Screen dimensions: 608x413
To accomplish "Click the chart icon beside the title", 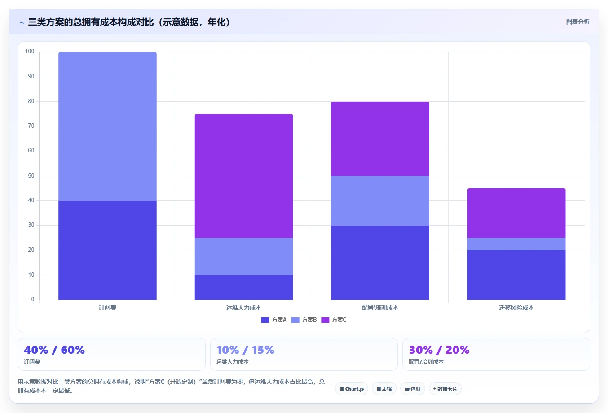I will pyautogui.click(x=21, y=22).
